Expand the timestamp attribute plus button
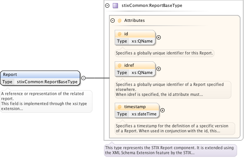 pyautogui.click(x=162, y=110)
